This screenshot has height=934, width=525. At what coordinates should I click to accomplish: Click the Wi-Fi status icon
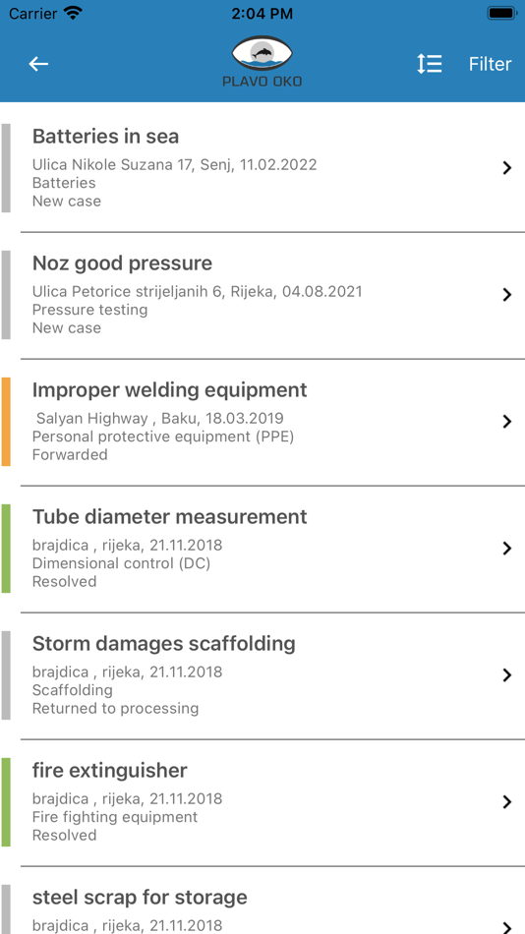(x=74, y=13)
